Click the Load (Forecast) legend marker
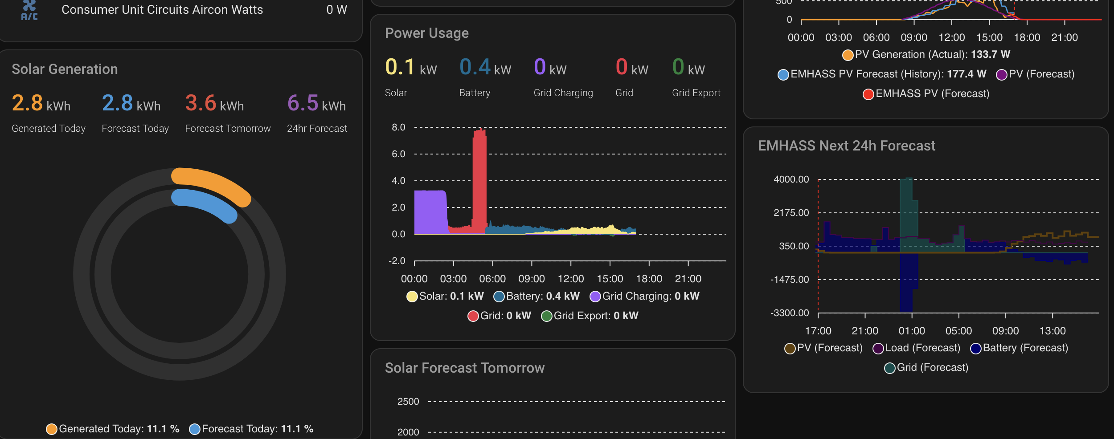Screen dimensions: 1114x439 [x=878, y=348]
